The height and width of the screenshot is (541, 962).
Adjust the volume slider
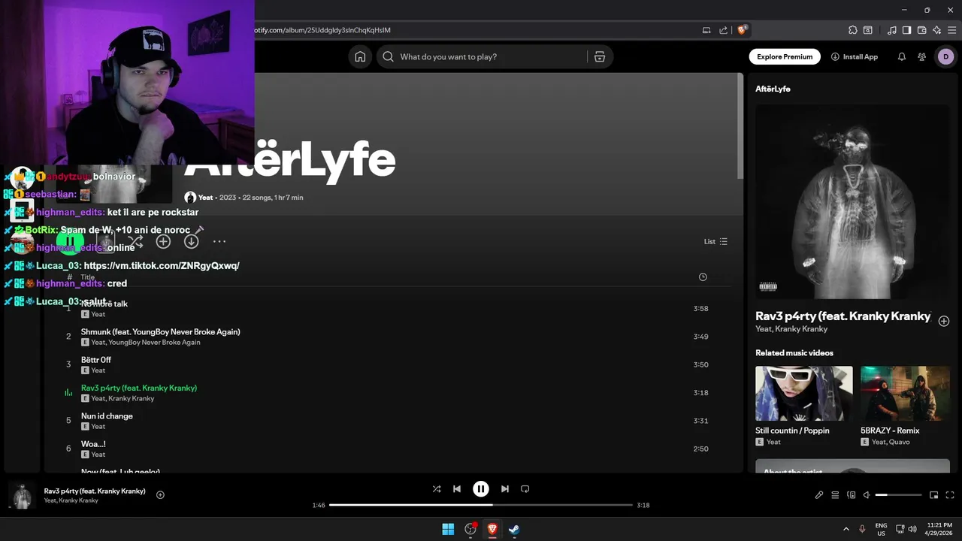point(898,495)
